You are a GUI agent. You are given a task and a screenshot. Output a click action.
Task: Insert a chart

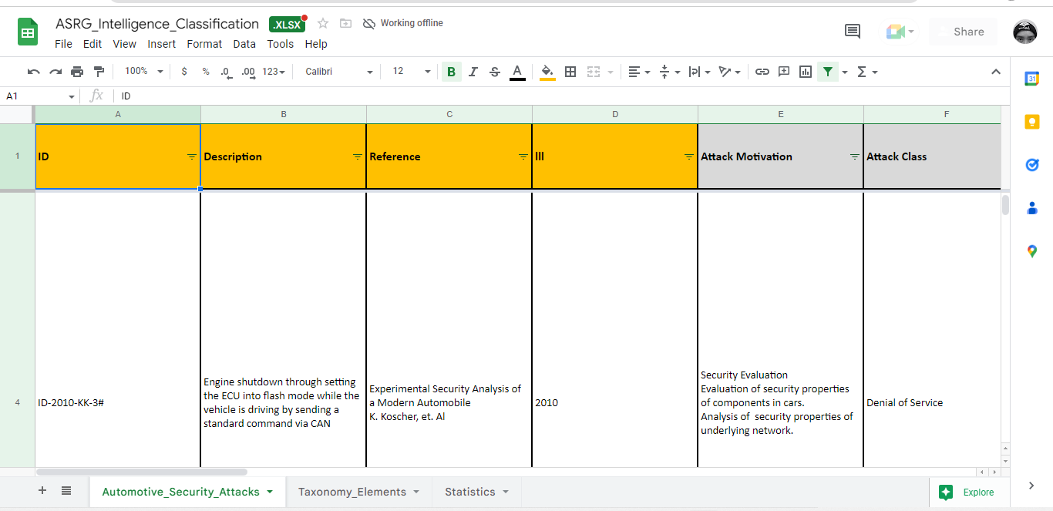pyautogui.click(x=806, y=72)
